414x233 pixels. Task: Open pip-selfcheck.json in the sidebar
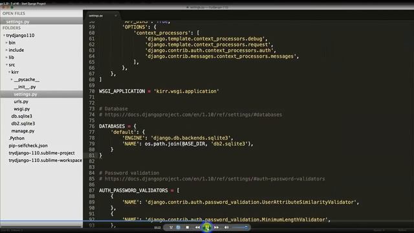[x=28, y=146]
